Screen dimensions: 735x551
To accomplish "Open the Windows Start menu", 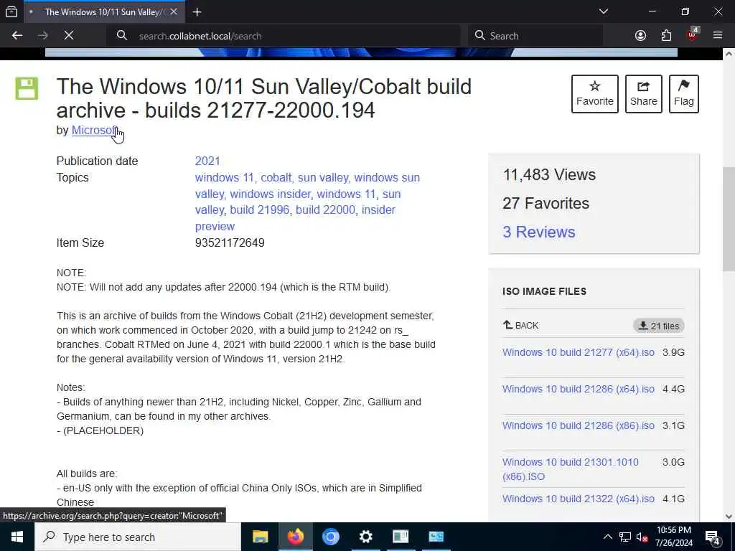I will (17, 537).
